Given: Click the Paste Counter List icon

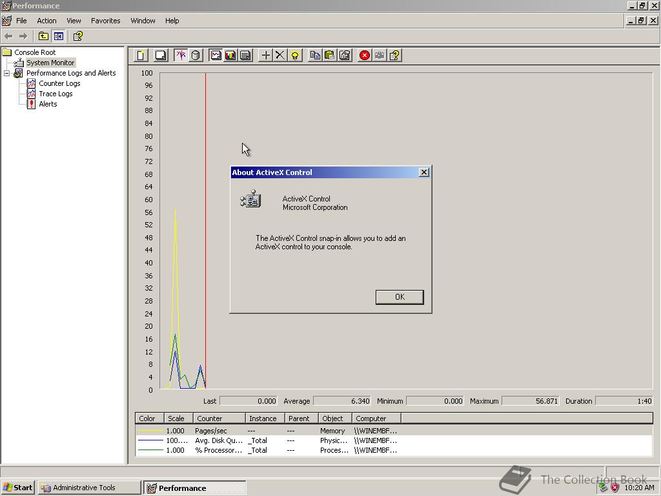Looking at the screenshot, I should (330, 56).
